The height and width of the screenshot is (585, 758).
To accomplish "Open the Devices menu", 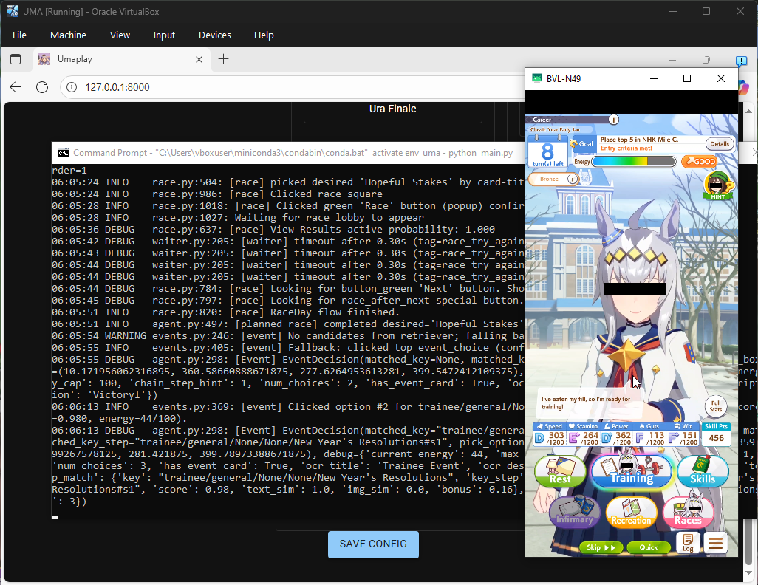I will [x=215, y=35].
